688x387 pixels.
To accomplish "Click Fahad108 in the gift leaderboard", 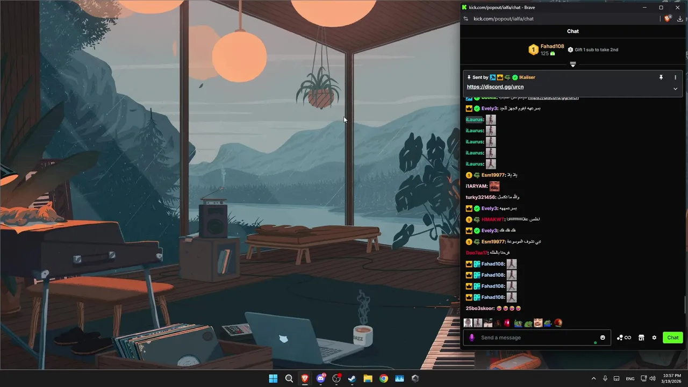I will 553,46.
